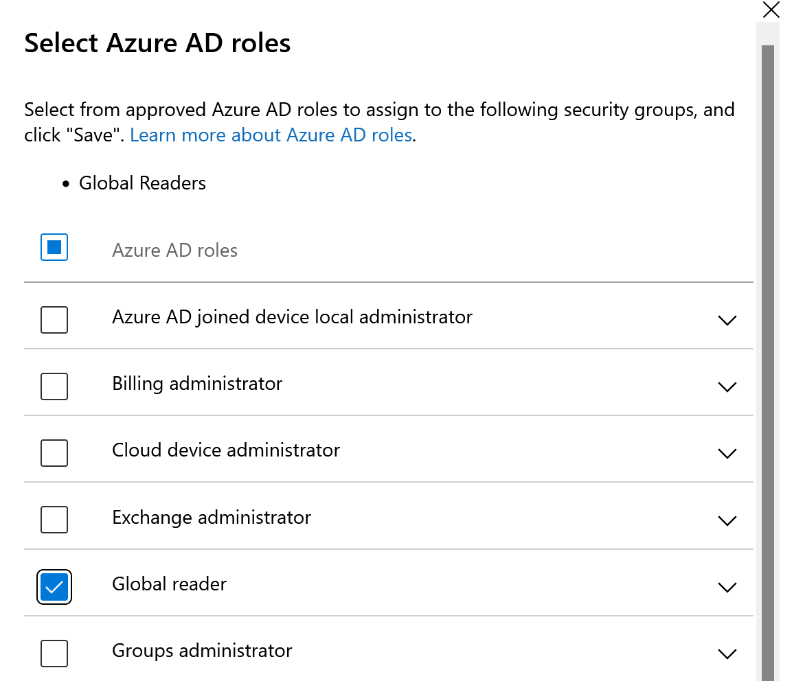This screenshot has width=794, height=681.
Task: Expand the Billing administrator chevron
Action: 726,386
